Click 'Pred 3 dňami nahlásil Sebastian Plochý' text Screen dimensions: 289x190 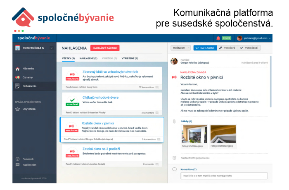pyautogui.click(x=85, y=113)
